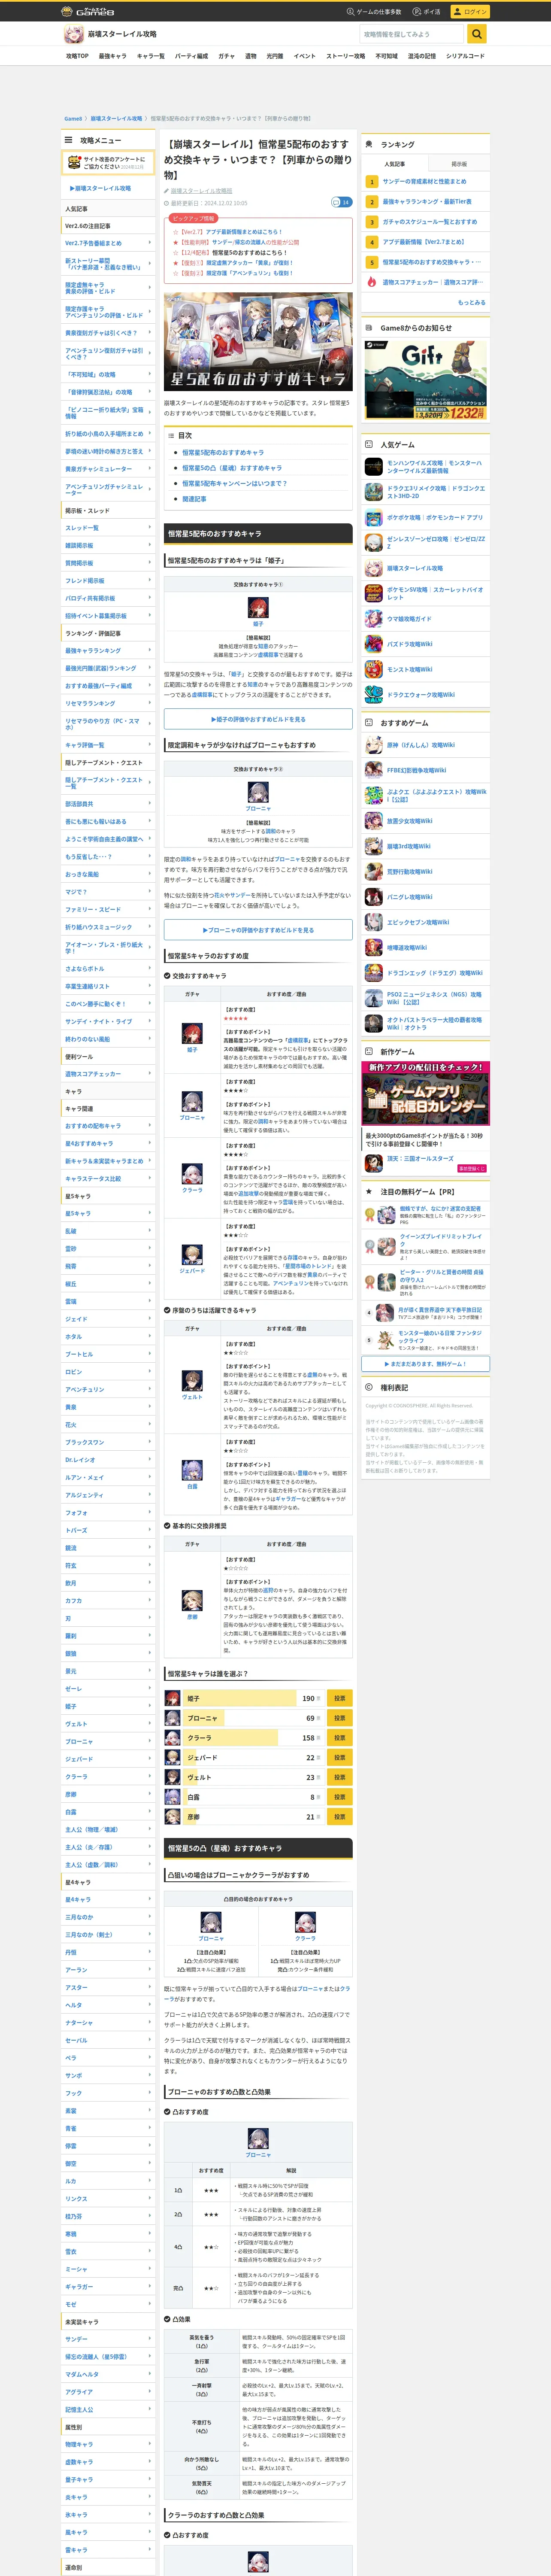Screen dimensions: 551x2576
Task: Select the 人気記事 ranking tab
Action: (x=395, y=164)
